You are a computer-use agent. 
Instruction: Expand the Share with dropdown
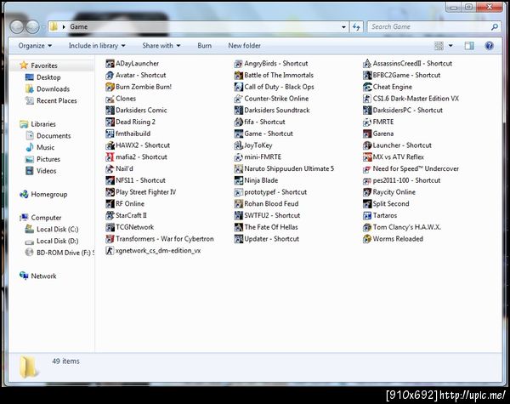click(161, 46)
